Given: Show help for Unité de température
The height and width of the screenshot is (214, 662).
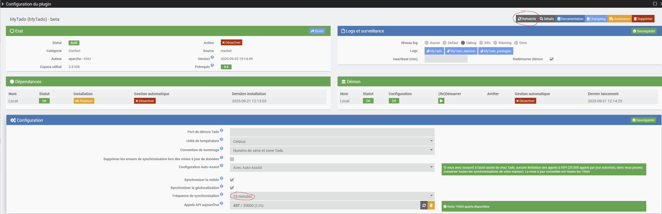Looking at the screenshot, I should (222, 139).
